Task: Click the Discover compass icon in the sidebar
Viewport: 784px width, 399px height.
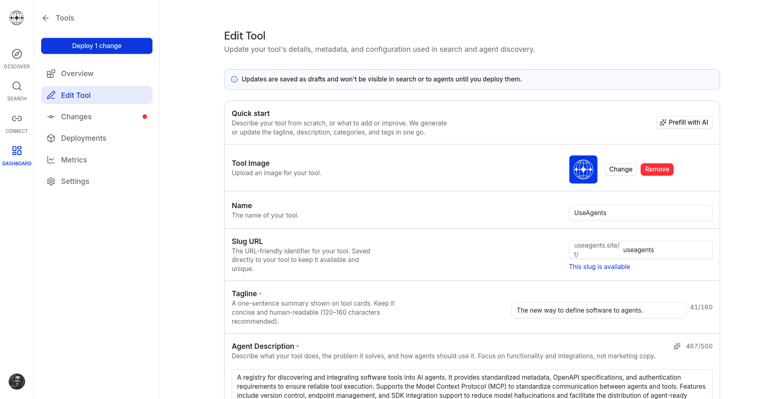Action: pos(16,54)
